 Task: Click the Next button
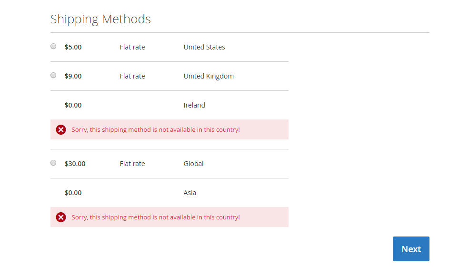click(411, 249)
